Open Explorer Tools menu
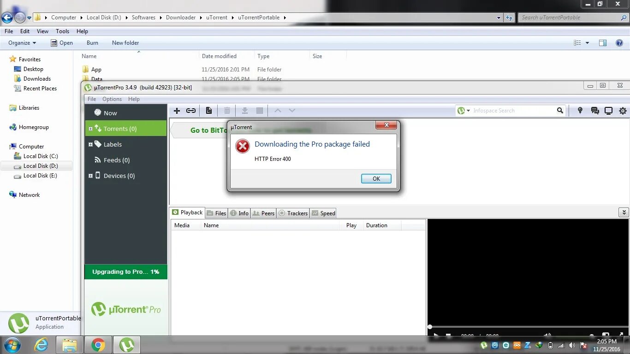This screenshot has height=354, width=630. click(x=63, y=31)
